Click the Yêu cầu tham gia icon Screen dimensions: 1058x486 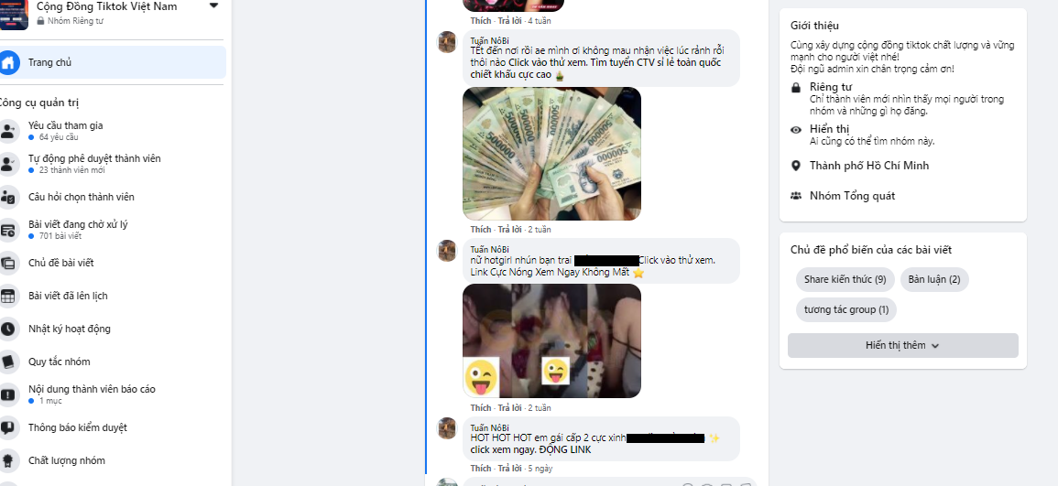(x=8, y=131)
